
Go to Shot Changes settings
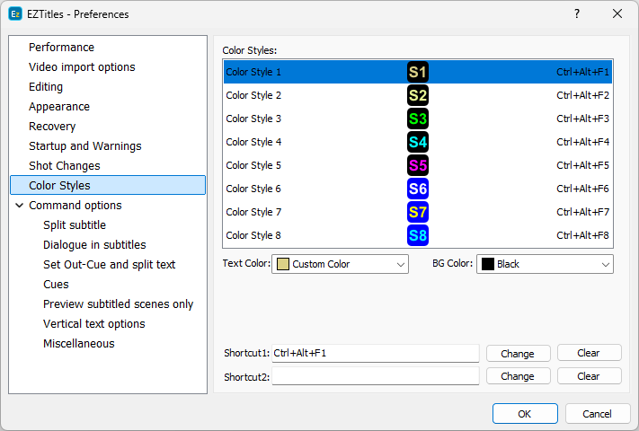[65, 166]
